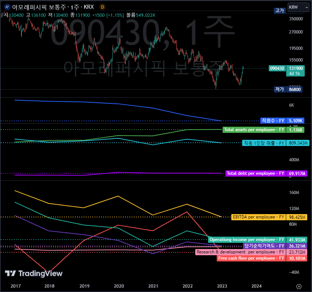Click the 400M scale label in middle pane
Image resolution: width=312 pixels, height=292 pixels.
[x=294, y=160]
